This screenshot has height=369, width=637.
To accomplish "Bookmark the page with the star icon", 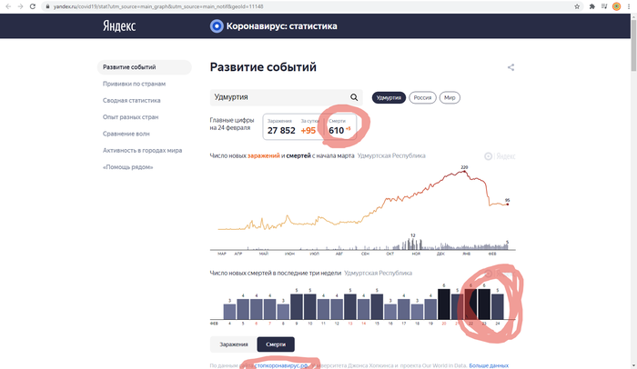I will (577, 5).
